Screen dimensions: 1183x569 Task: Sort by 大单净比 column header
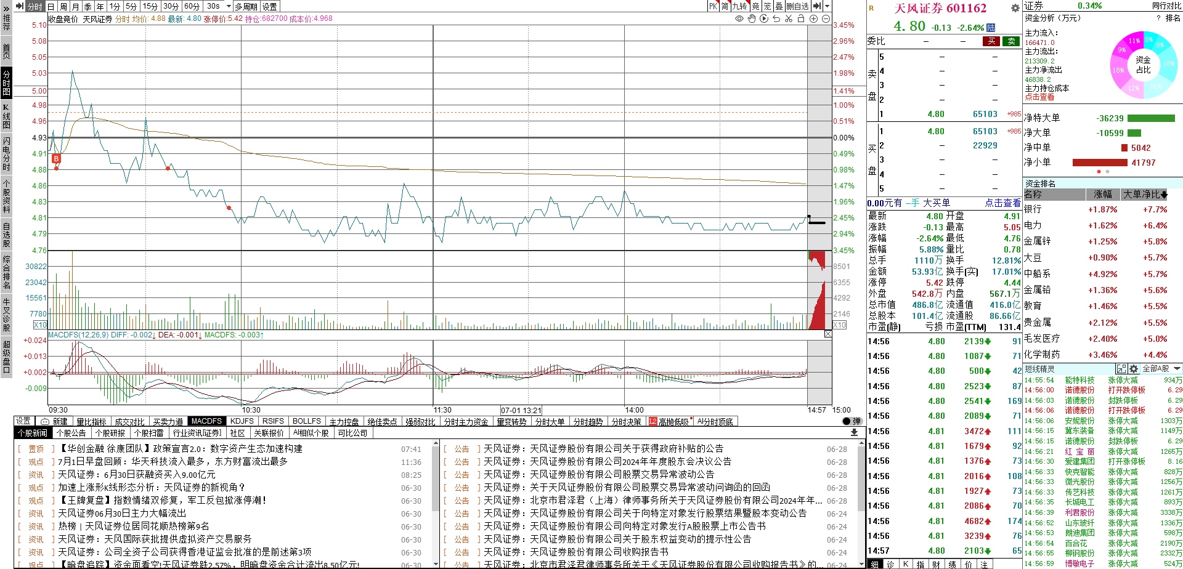click(1145, 195)
